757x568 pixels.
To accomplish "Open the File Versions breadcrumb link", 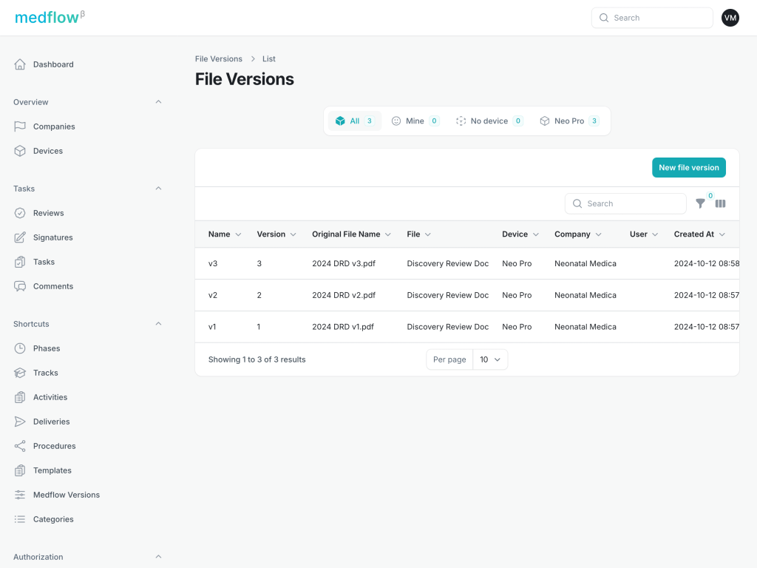I will coord(218,59).
